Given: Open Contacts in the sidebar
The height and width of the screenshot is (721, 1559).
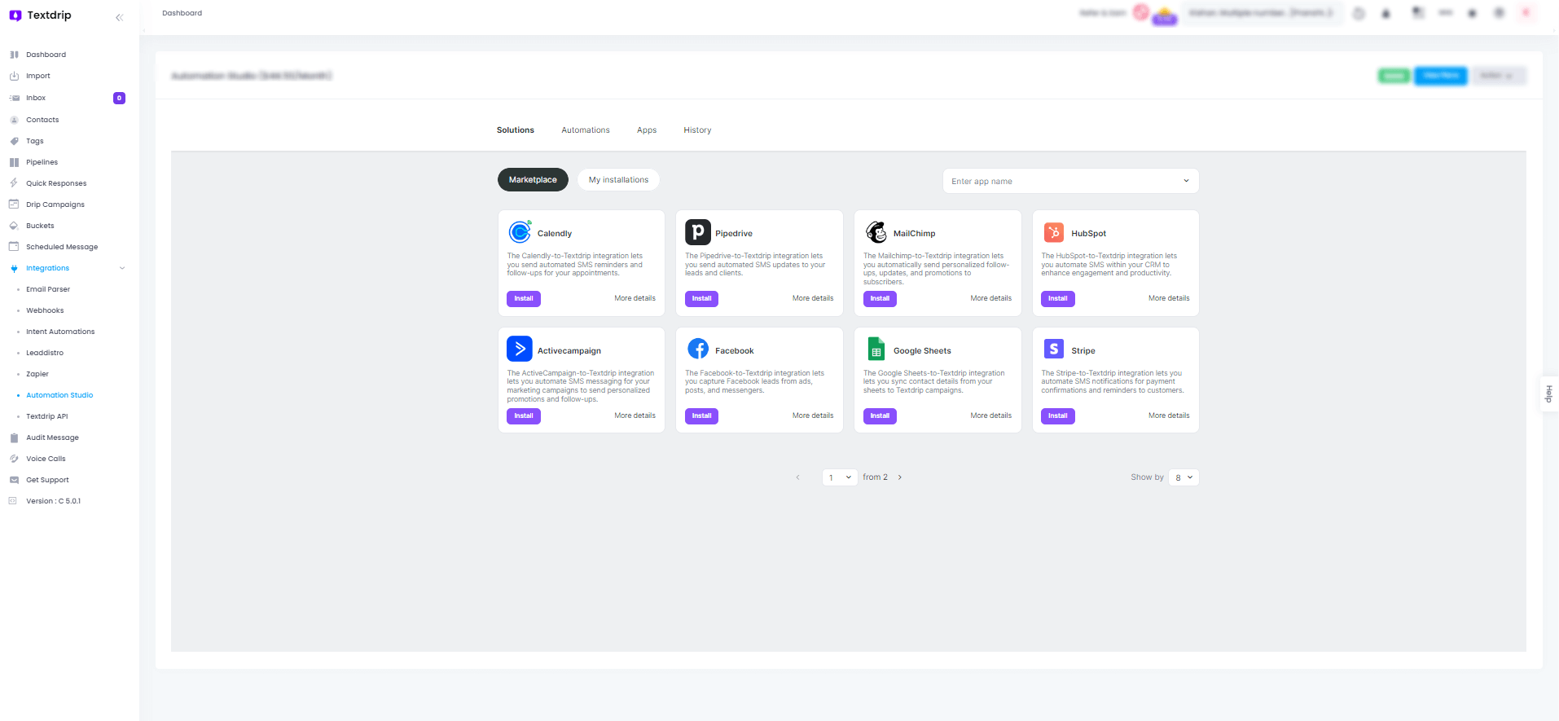Looking at the screenshot, I should click(x=42, y=120).
